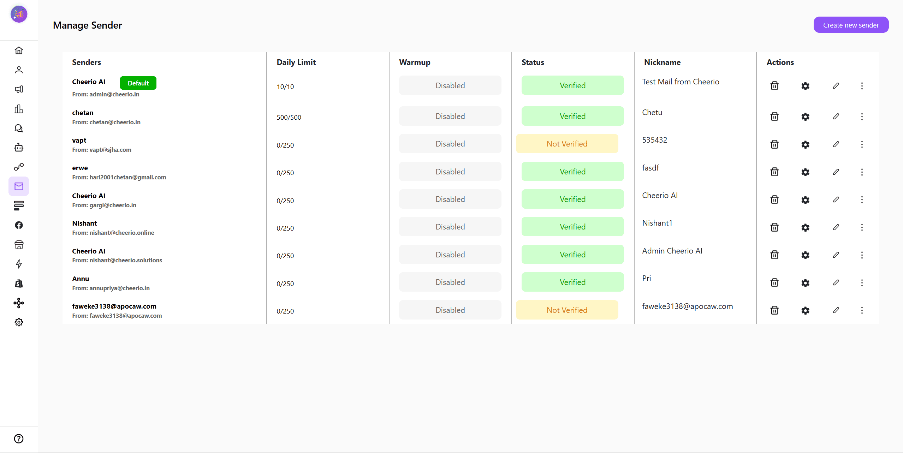This screenshot has width=903, height=453.
Task: Open three-dot menu for faweke3138@apocaw.com sender
Action: click(862, 310)
